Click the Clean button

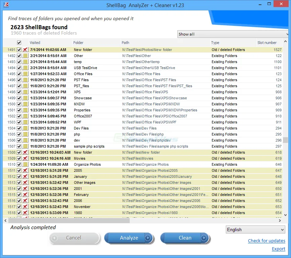coord(185,238)
